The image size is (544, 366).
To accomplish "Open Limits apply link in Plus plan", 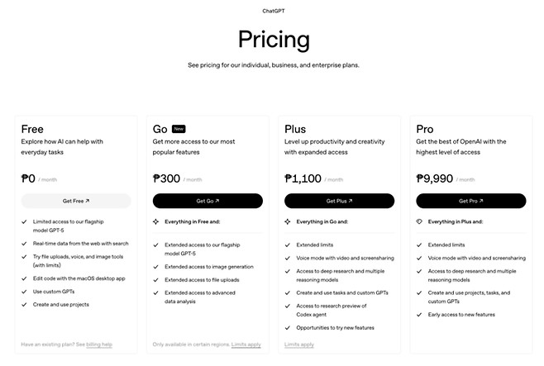I will (x=299, y=344).
